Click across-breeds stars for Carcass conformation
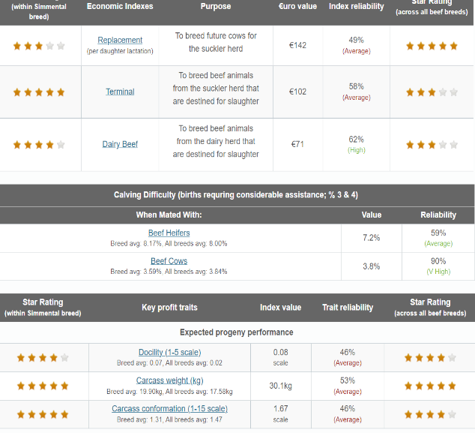 coord(430,414)
